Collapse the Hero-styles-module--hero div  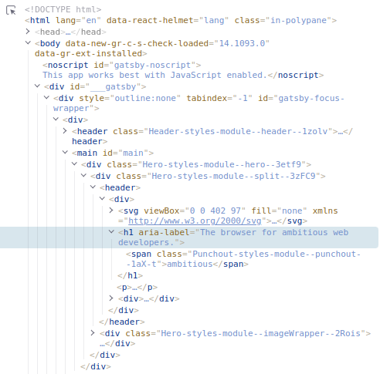[74, 163]
